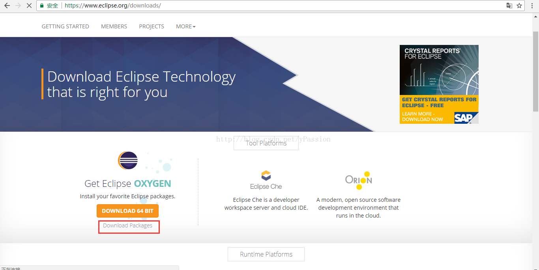Open the PROJECTS menu item
This screenshot has height=270, width=539.
(152, 26)
